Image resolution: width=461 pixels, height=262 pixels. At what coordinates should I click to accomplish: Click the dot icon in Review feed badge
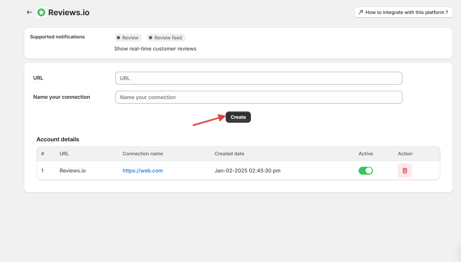[150, 37]
